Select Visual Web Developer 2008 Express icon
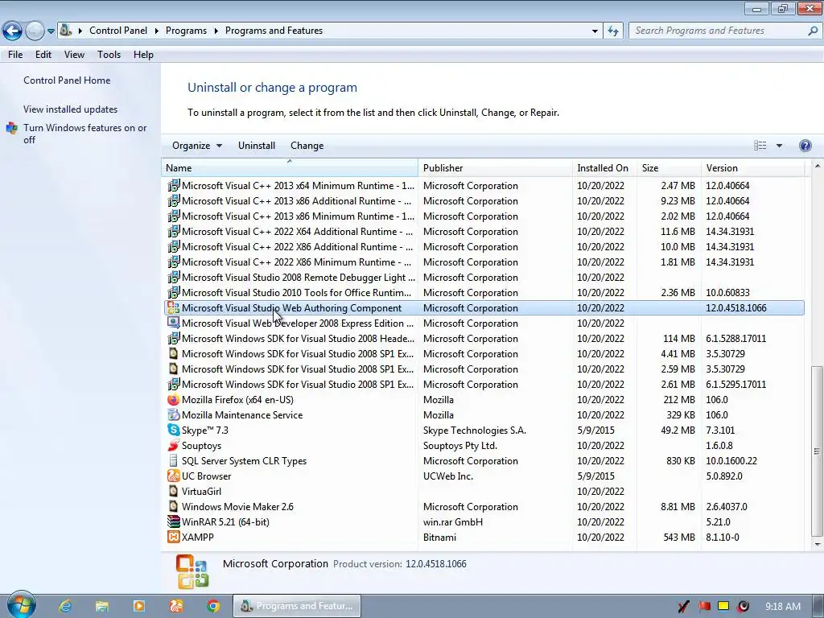This screenshot has height=618, width=824. coord(174,323)
